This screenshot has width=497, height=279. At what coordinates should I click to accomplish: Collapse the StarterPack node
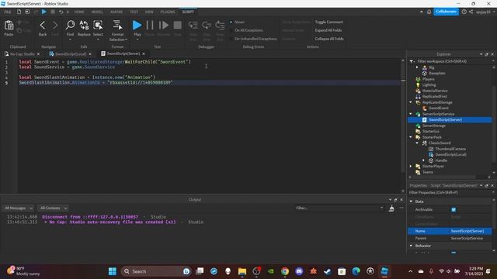pos(411,137)
